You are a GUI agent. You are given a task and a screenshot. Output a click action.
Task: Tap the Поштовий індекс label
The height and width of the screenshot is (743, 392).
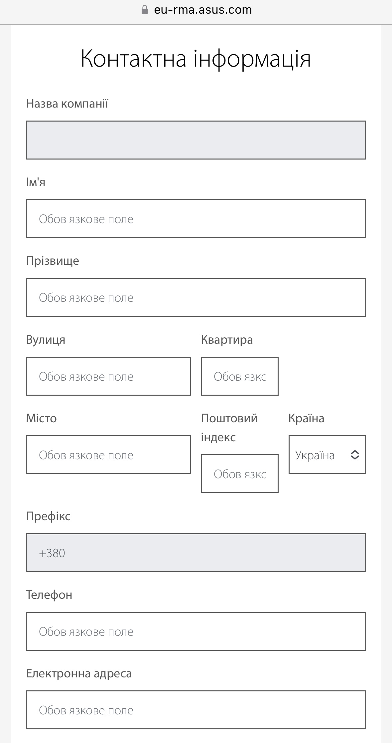point(229,428)
